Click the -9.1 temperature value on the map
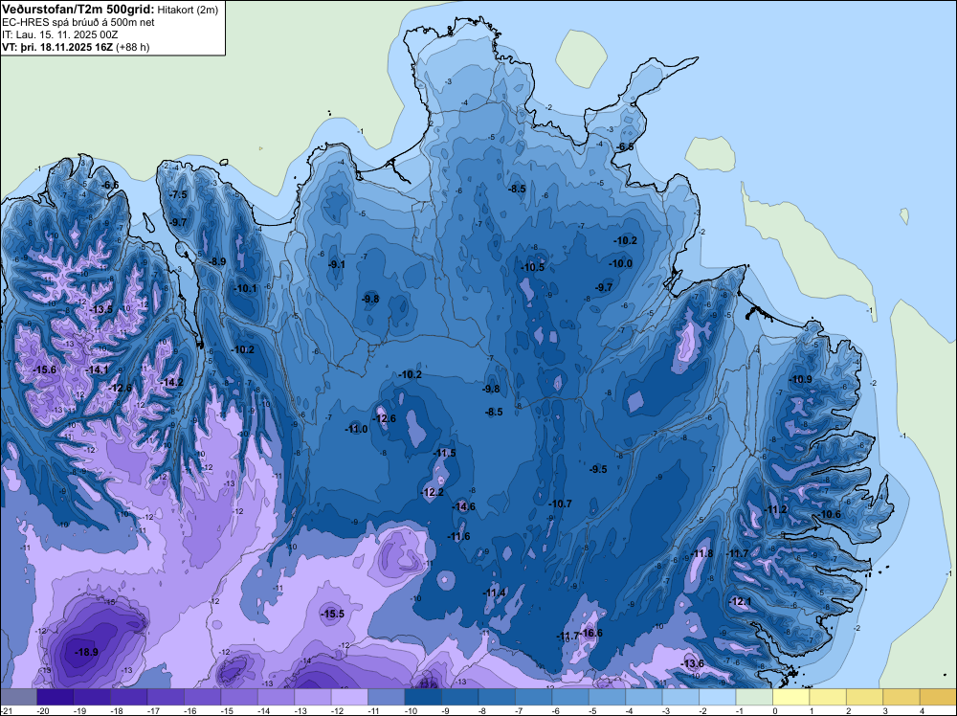Image resolution: width=957 pixels, height=716 pixels. [336, 264]
